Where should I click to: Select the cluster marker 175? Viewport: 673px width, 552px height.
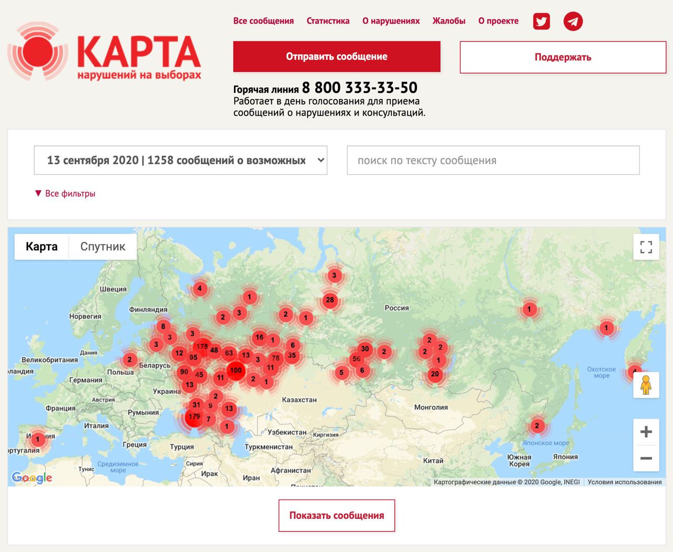[x=202, y=346]
